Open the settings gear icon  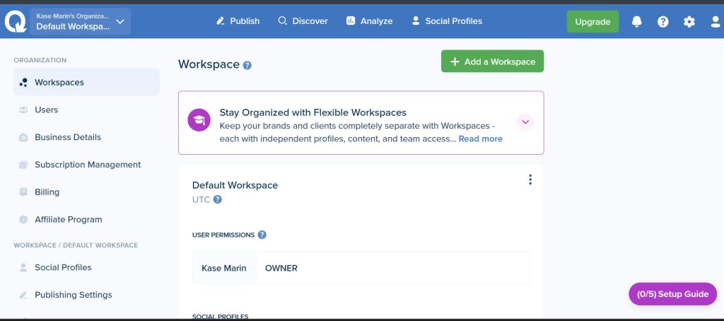[x=689, y=21]
